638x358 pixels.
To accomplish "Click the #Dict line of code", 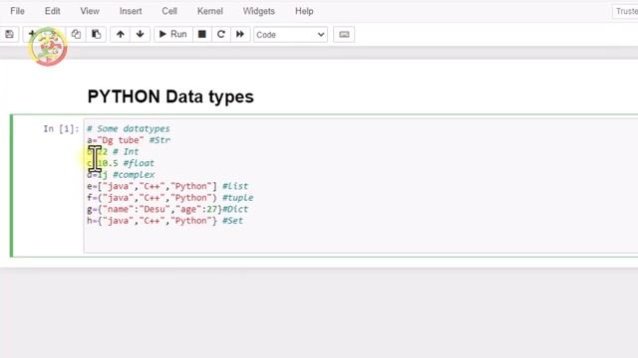I will (167, 209).
